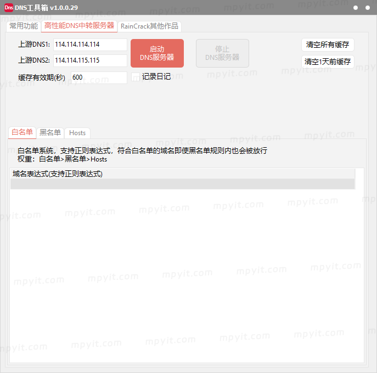
Task: Click the rightmost white circle in the title bar
Action: [x=367, y=8]
